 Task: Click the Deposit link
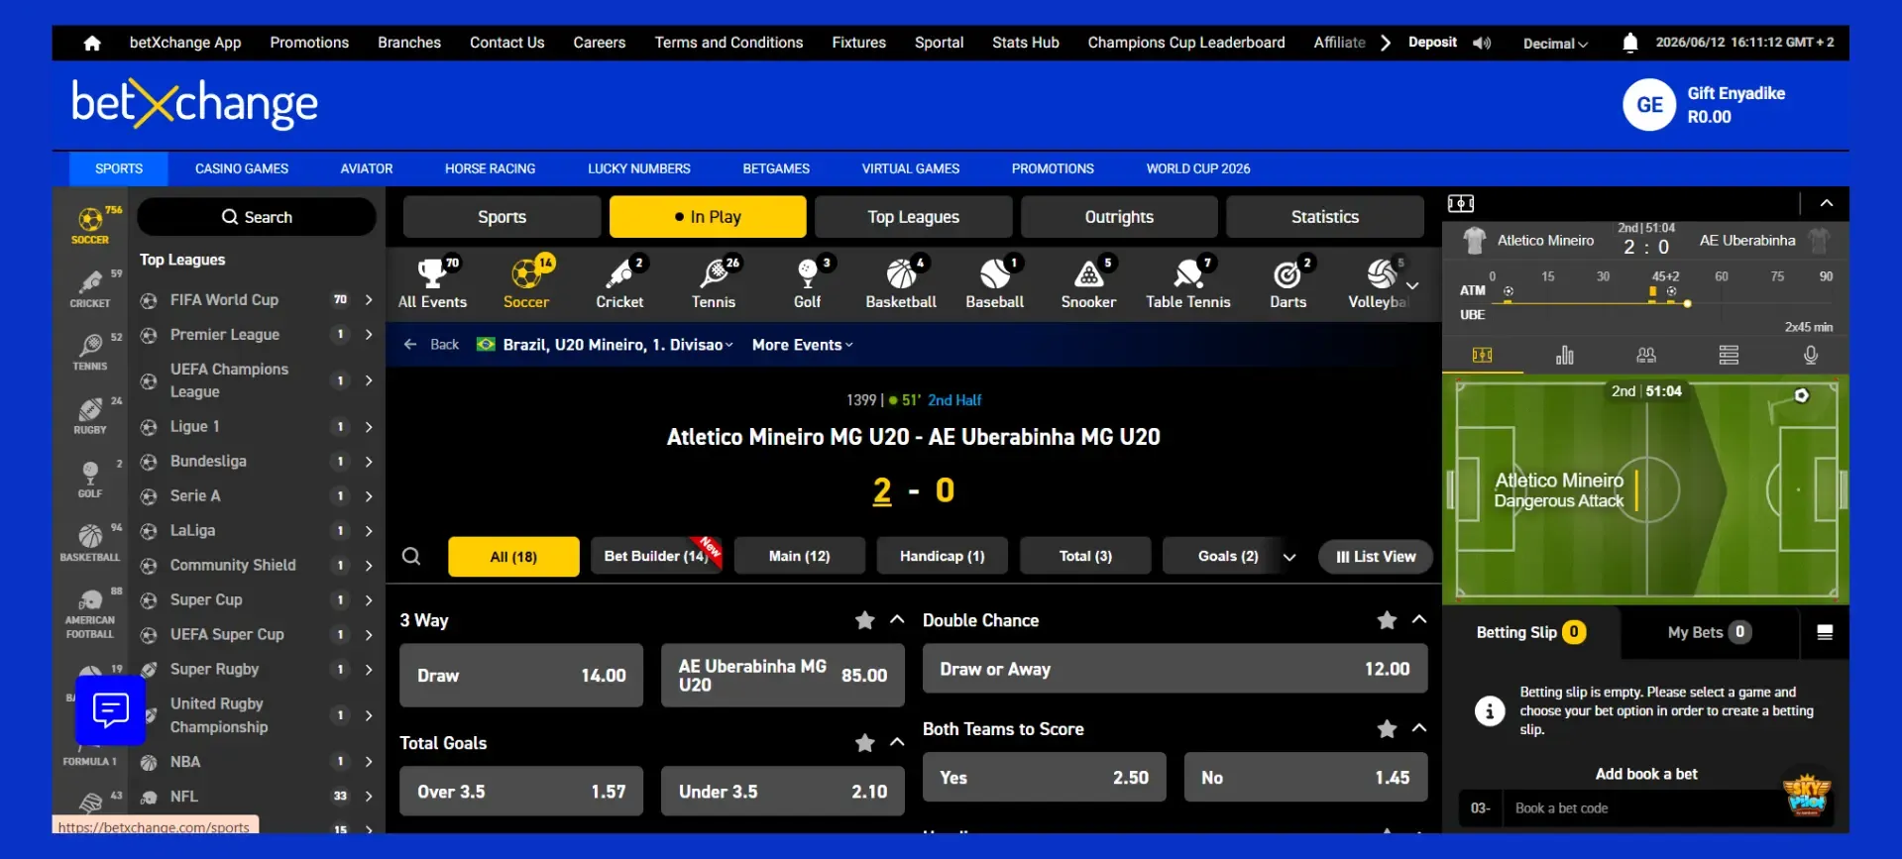click(x=1432, y=43)
